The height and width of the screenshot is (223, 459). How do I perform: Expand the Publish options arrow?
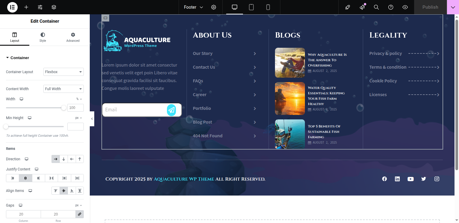pos(453,7)
